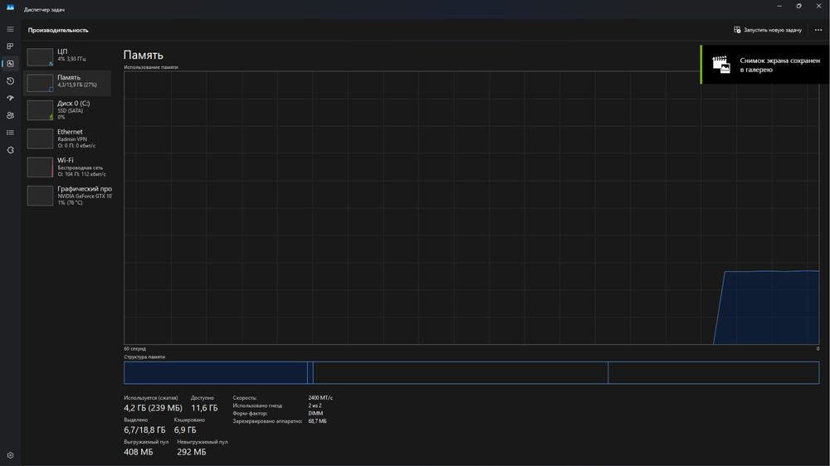Click 'DIMM' form factor value
Screen dimensions: 830x466
pyautogui.click(x=315, y=414)
